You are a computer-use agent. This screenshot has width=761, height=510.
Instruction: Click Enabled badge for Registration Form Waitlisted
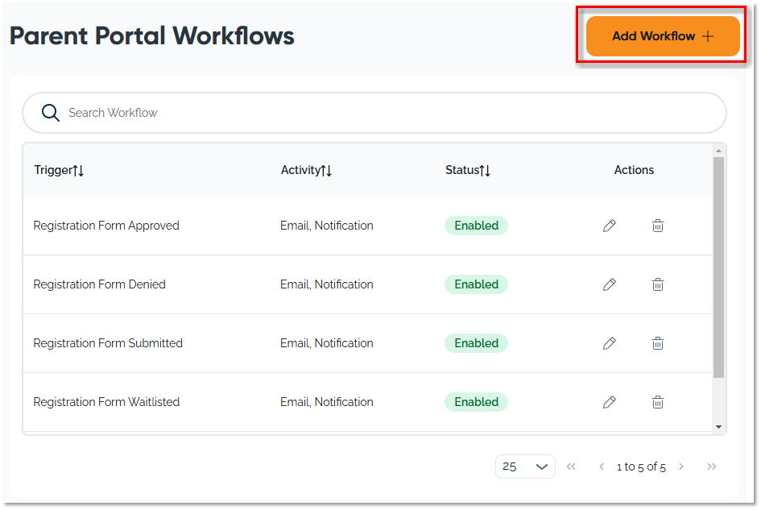[476, 402]
